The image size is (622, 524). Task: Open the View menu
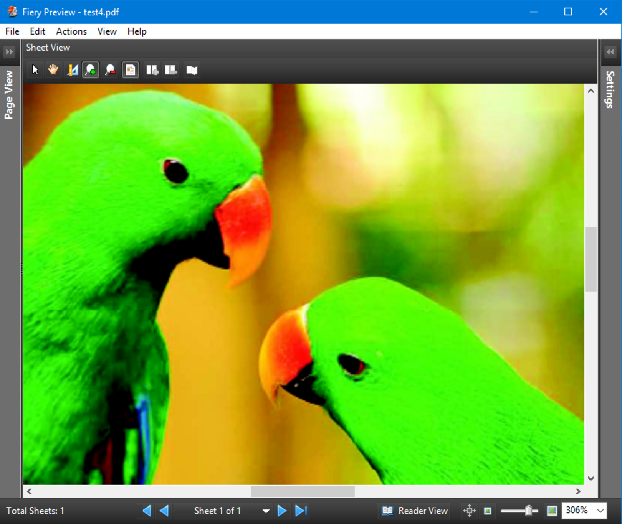click(107, 31)
